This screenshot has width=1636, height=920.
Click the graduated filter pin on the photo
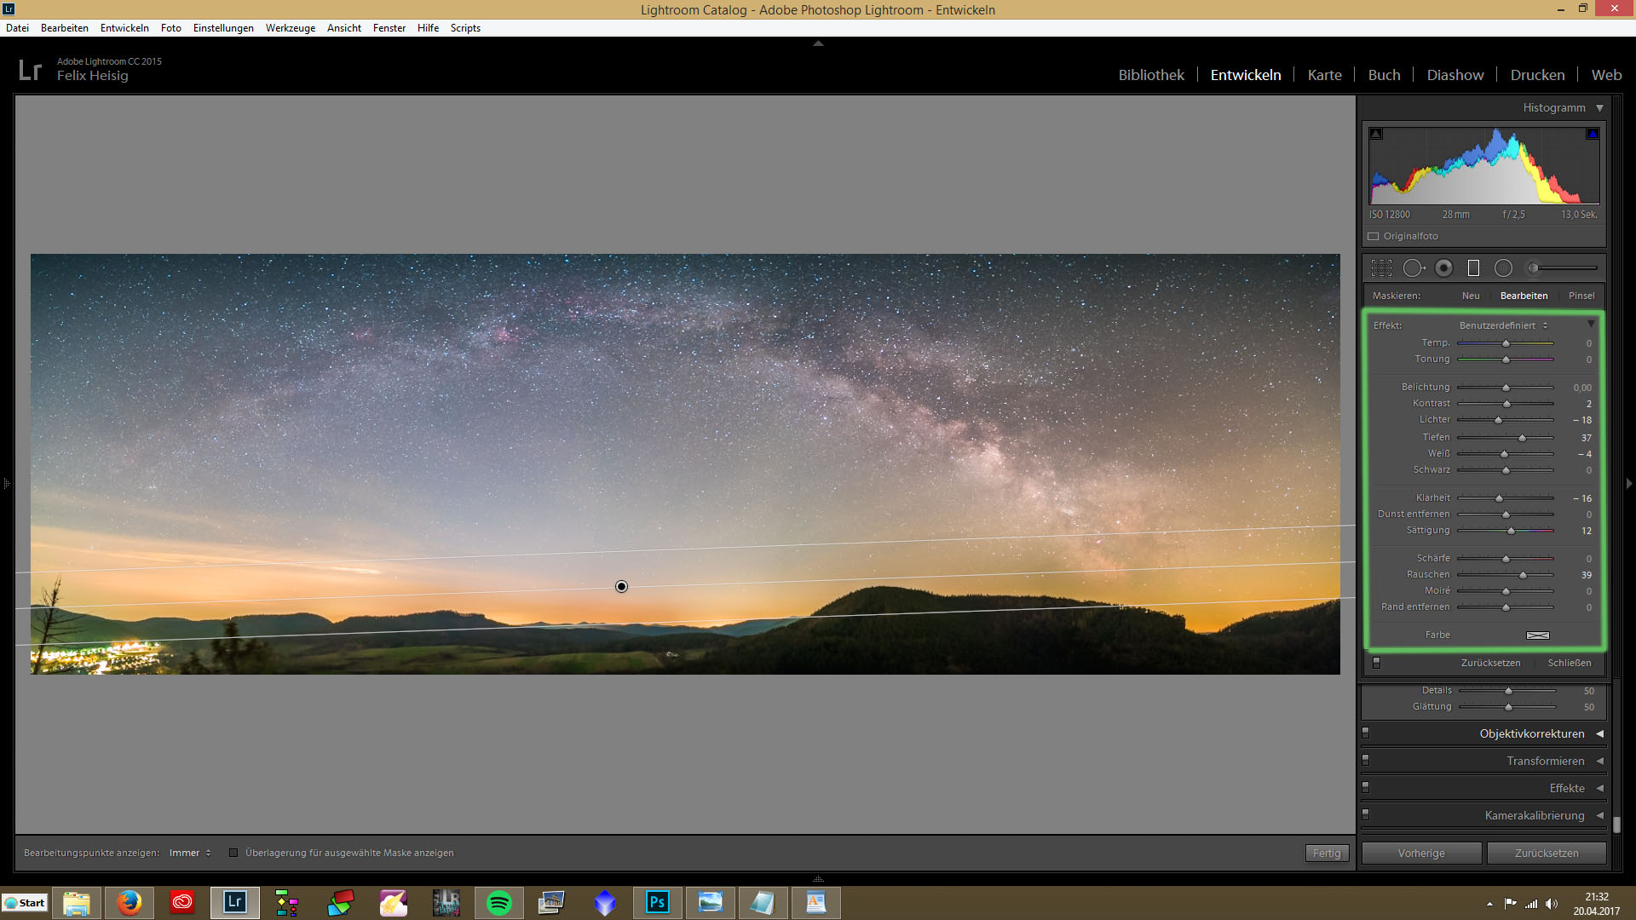[621, 586]
